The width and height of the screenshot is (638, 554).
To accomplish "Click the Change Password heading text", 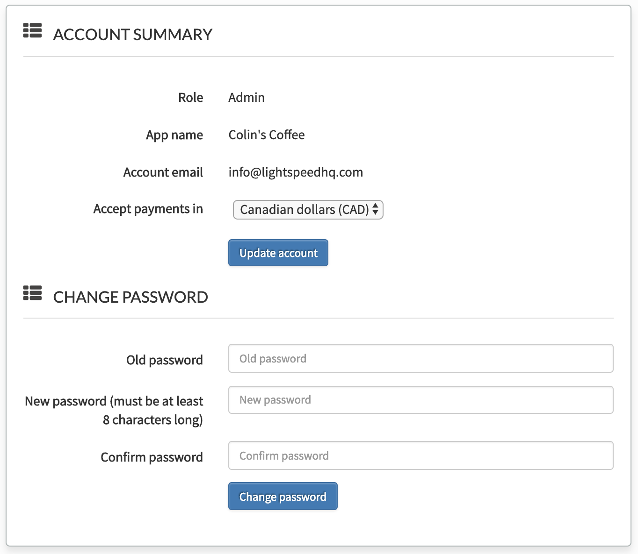I will click(x=130, y=297).
